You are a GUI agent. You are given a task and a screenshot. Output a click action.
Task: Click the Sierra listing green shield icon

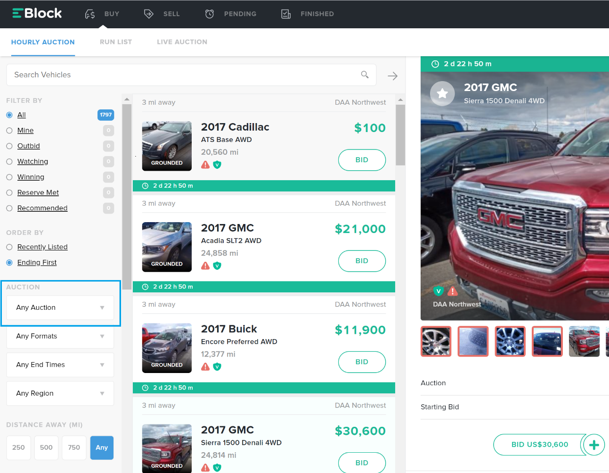(217, 467)
